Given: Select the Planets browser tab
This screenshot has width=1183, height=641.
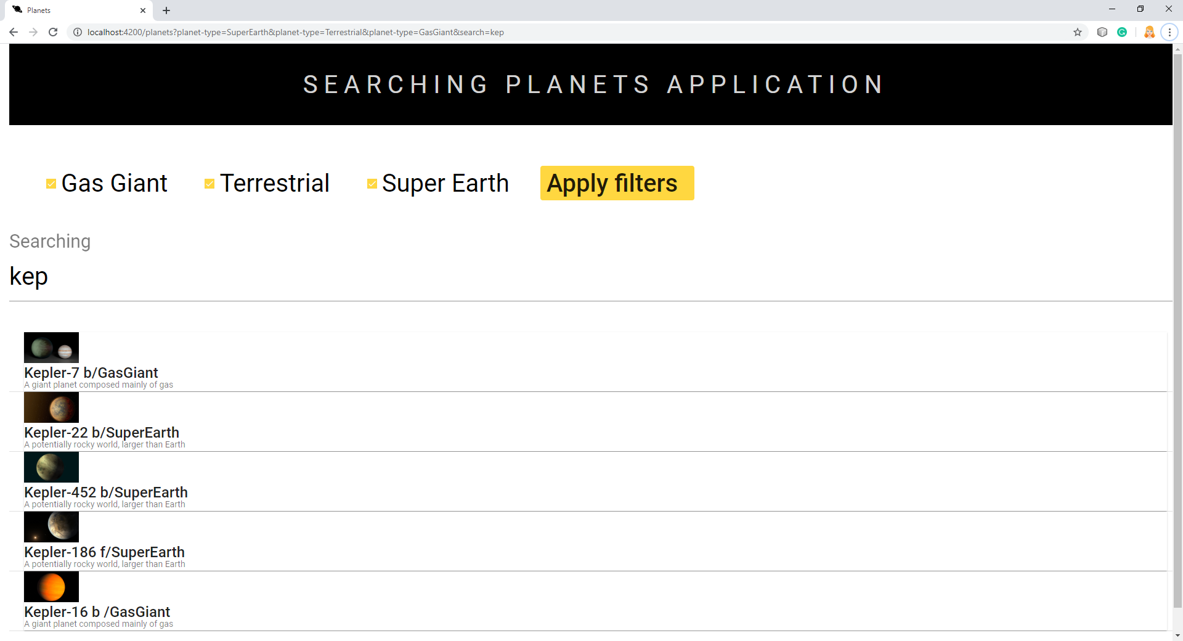Looking at the screenshot, I should (x=74, y=10).
